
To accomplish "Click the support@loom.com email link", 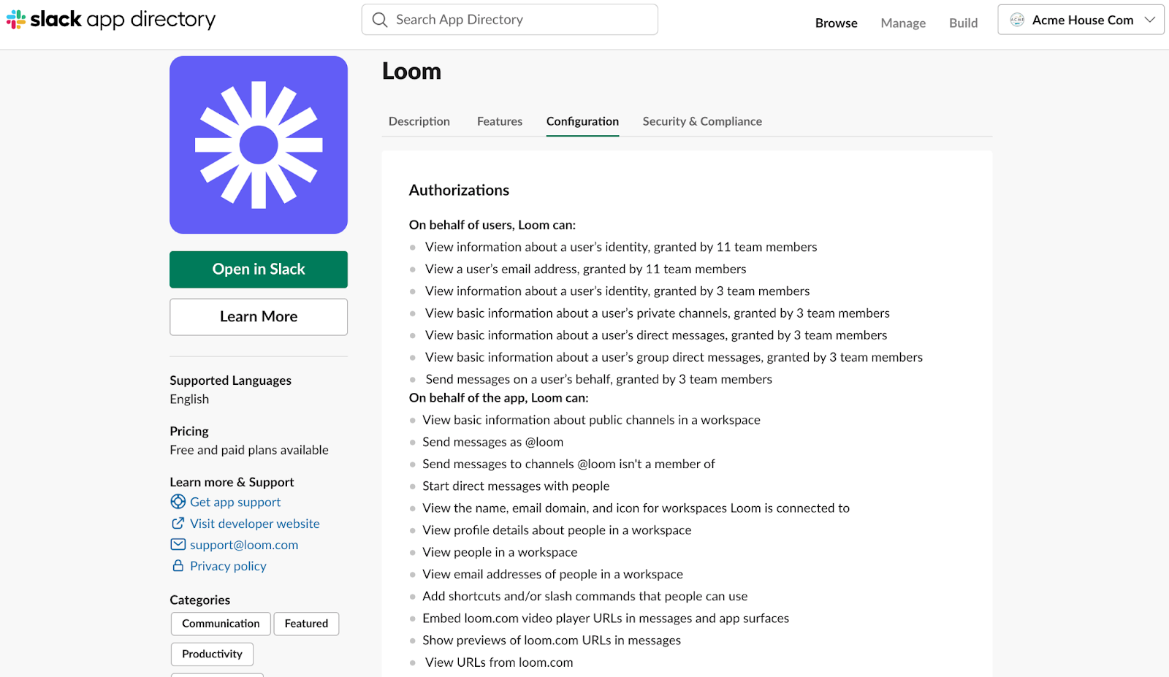I will tap(244, 545).
